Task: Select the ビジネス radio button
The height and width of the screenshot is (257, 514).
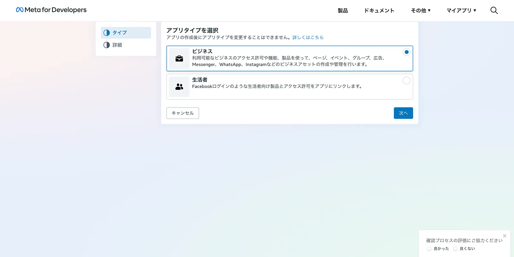Action: [407, 52]
